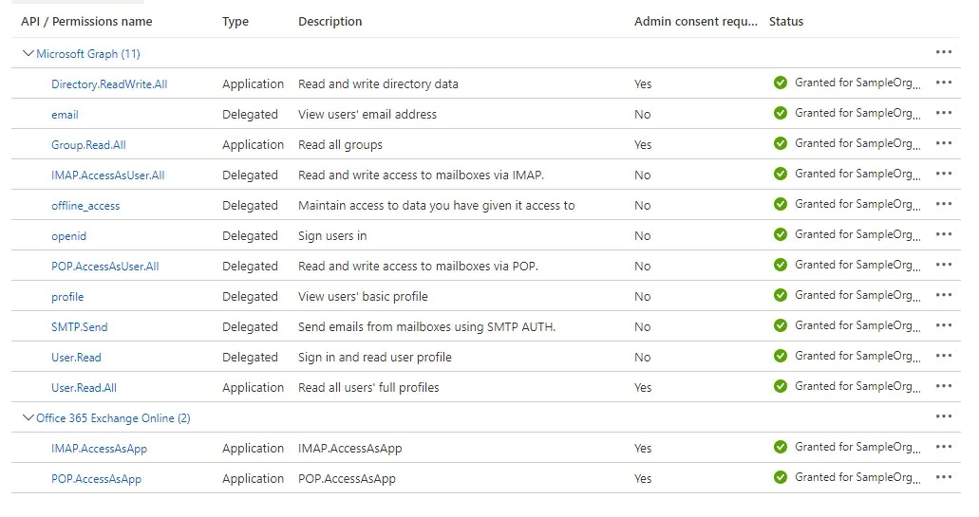
Task: Sort by API / Permissions name column
Action: 86,21
